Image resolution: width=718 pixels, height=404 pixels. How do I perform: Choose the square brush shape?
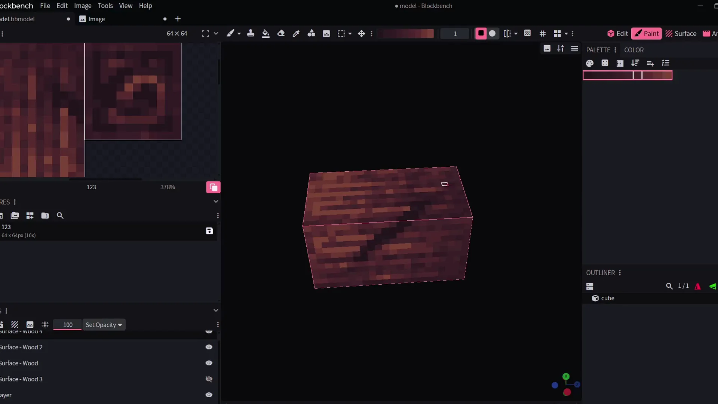coord(481,33)
